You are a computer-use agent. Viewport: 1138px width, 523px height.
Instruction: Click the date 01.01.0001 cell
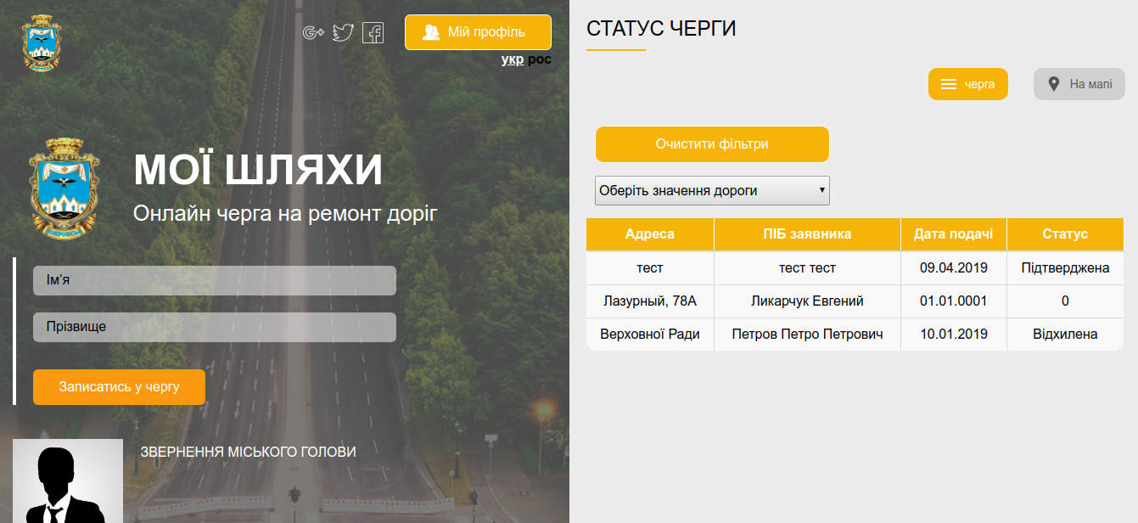click(x=954, y=301)
